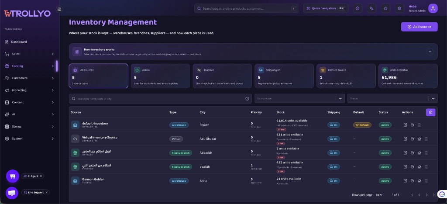Open chatbot widget at bottom-right corner
447x204 pixels.
pos(442,194)
